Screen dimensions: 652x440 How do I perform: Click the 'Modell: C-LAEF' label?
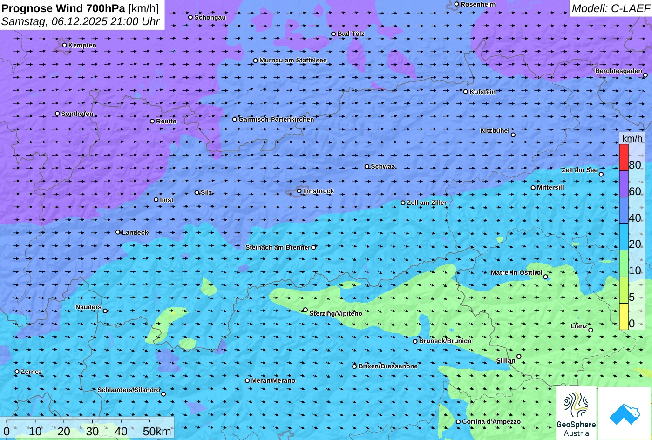[x=610, y=8]
